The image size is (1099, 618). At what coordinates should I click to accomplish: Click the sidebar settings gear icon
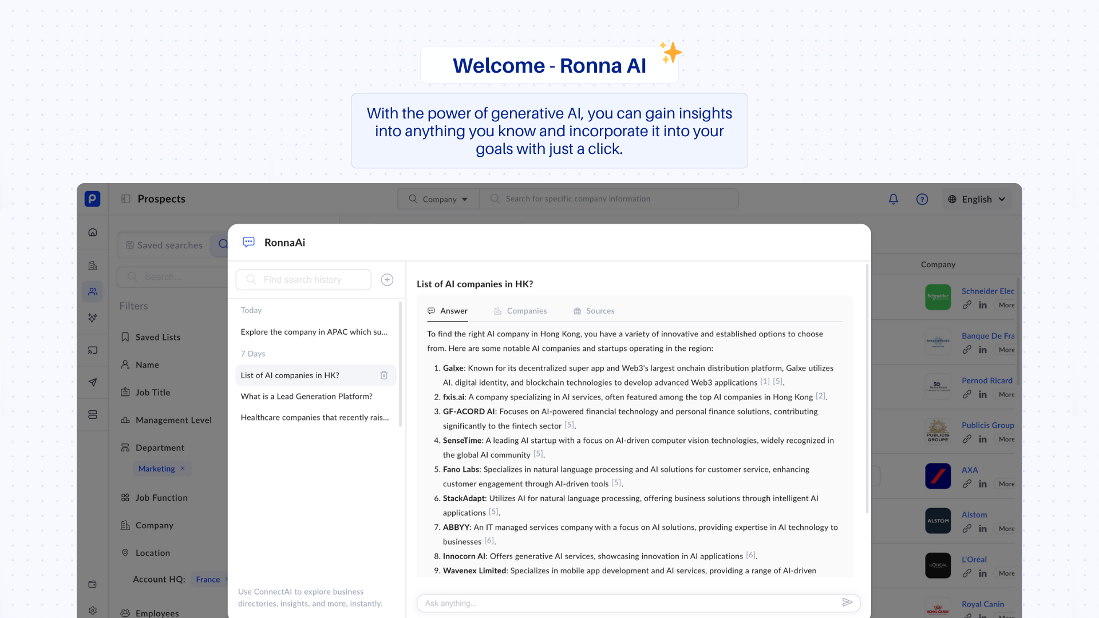pyautogui.click(x=93, y=611)
